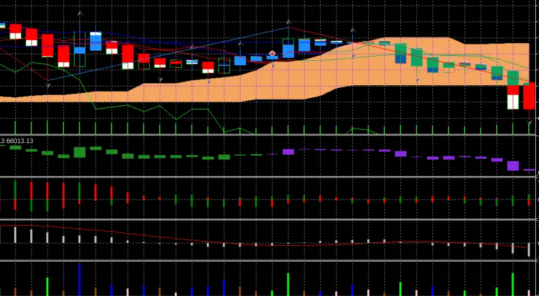Select the tallest white bar in the fourth panel
The image size is (539, 296).
tap(15, 234)
